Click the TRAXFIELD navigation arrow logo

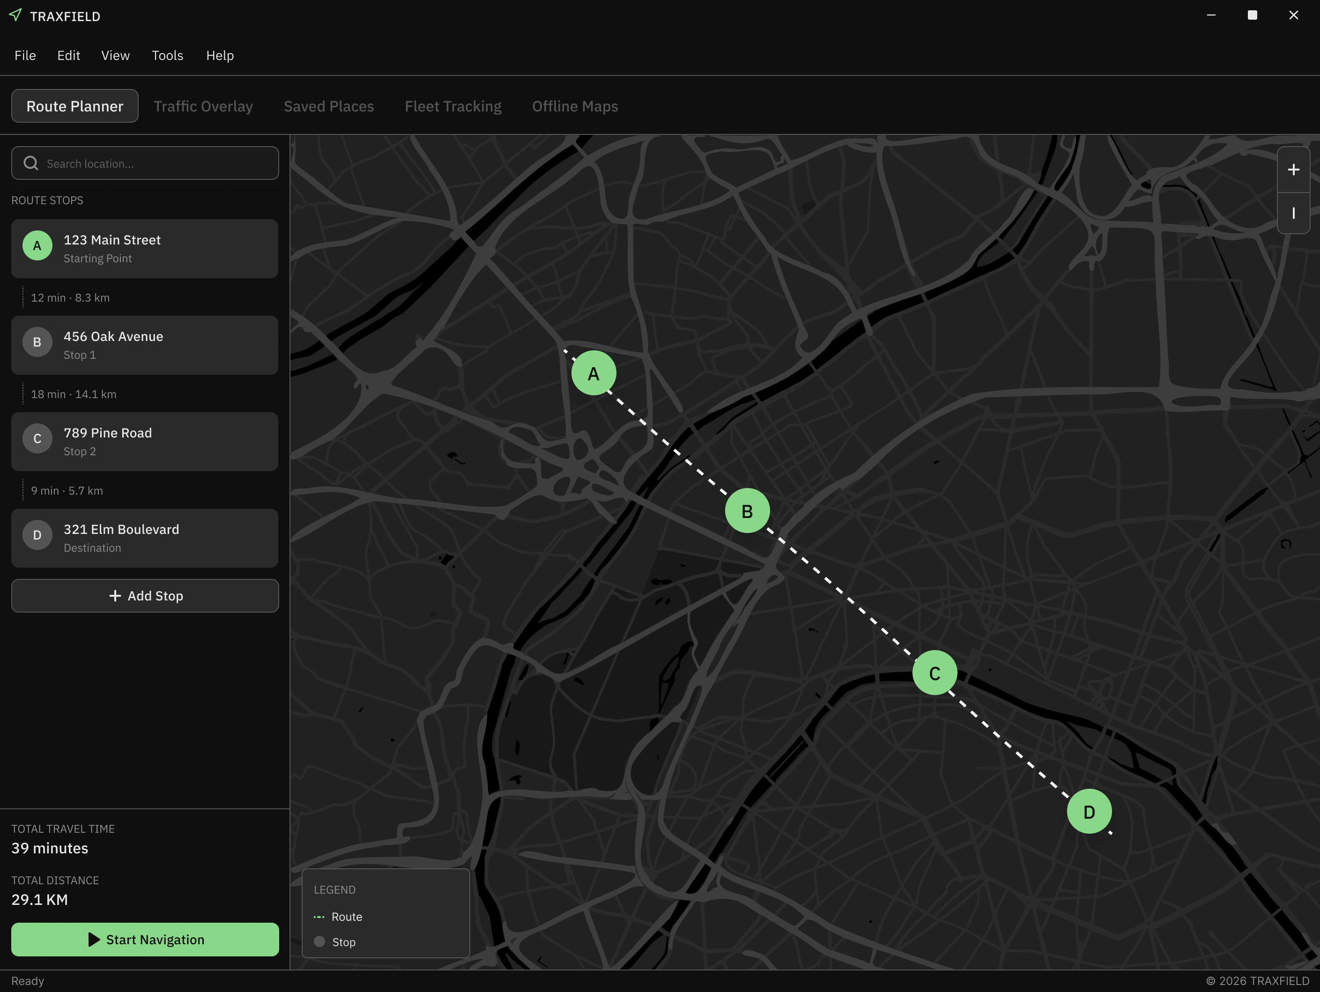[x=15, y=15]
